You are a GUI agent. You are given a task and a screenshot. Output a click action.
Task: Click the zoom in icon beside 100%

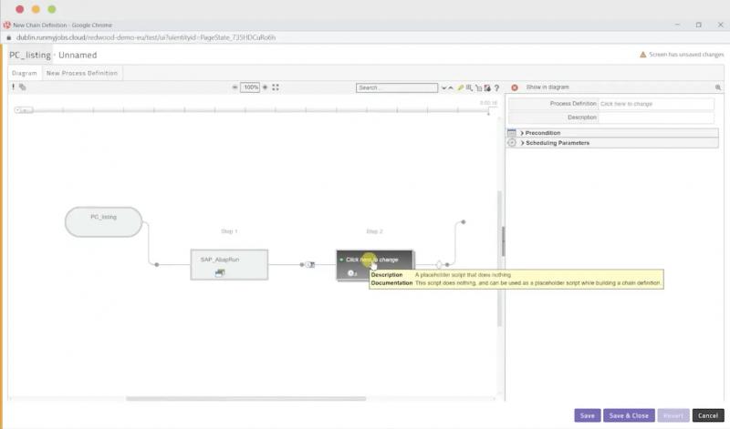pos(266,87)
